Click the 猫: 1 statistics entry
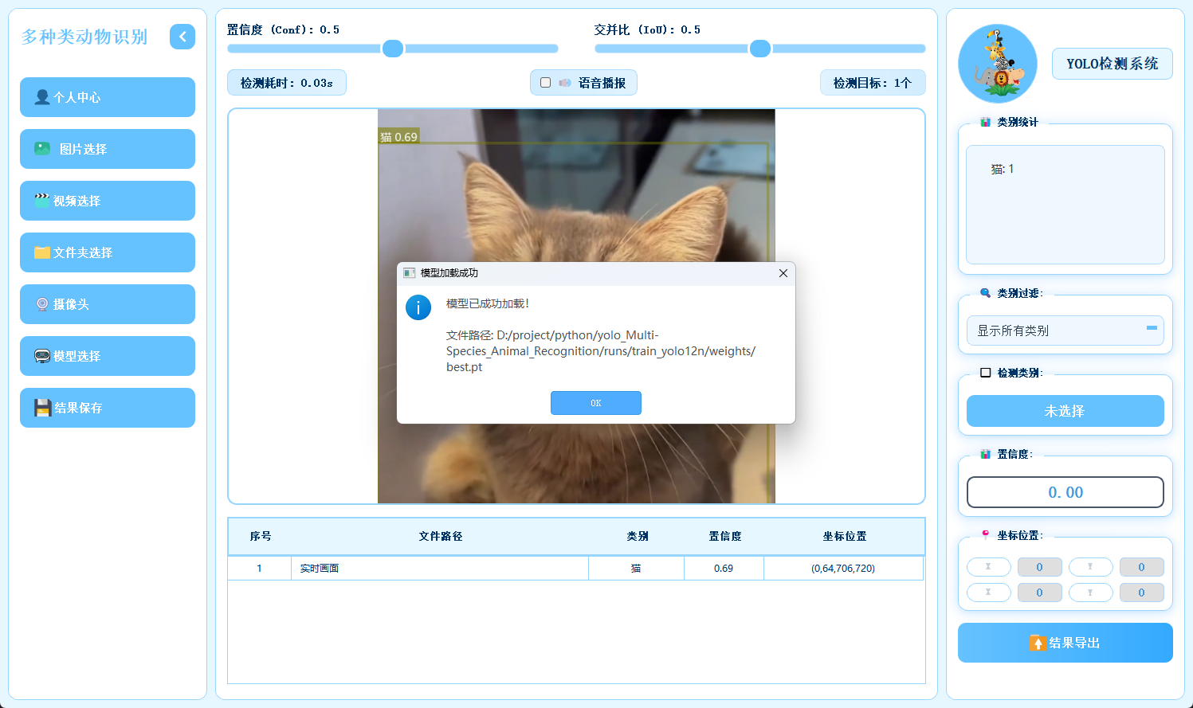 click(1003, 169)
